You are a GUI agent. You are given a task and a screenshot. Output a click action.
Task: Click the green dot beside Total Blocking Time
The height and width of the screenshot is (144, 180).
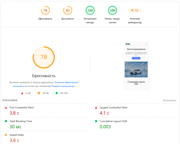tap(6, 121)
